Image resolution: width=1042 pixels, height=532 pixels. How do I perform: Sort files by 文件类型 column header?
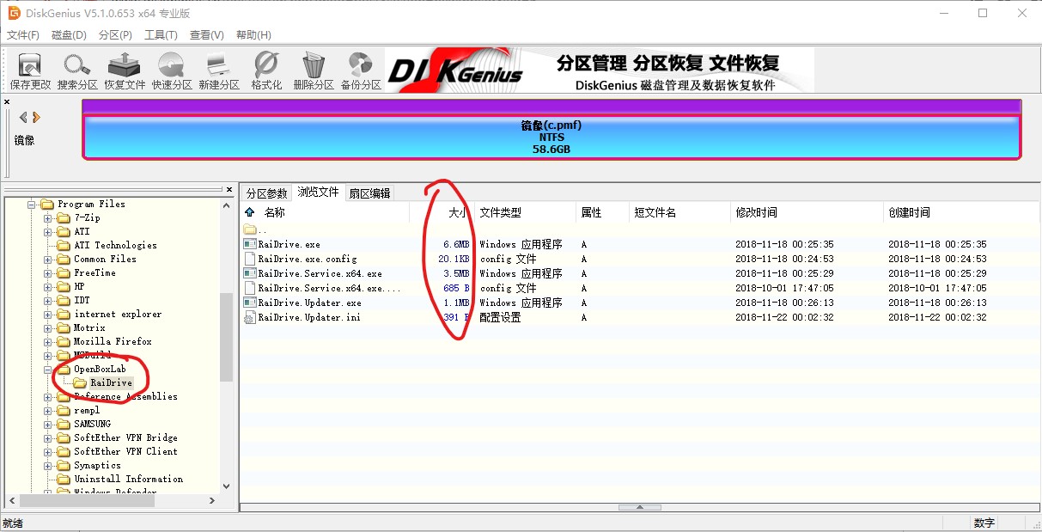526,212
